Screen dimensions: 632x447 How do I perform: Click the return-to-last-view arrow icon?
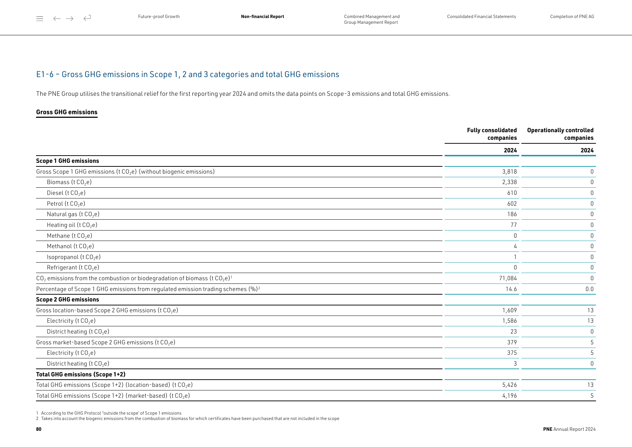[x=87, y=18]
